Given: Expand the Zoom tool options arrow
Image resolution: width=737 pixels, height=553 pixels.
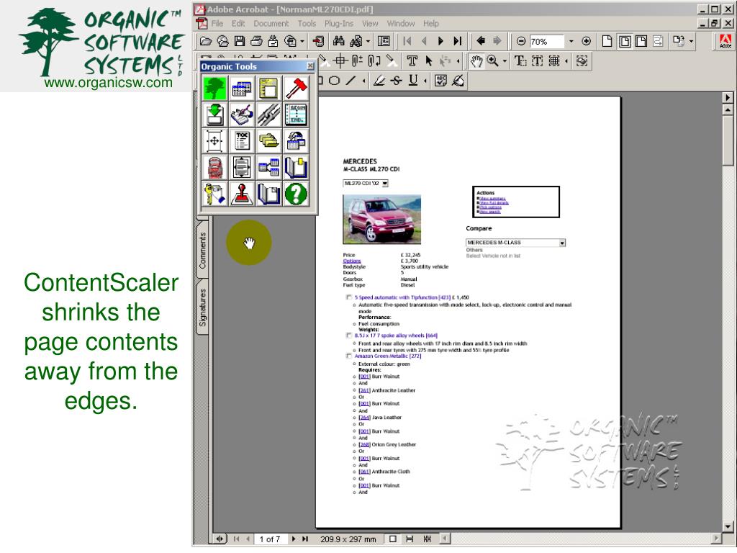Looking at the screenshot, I should point(505,61).
